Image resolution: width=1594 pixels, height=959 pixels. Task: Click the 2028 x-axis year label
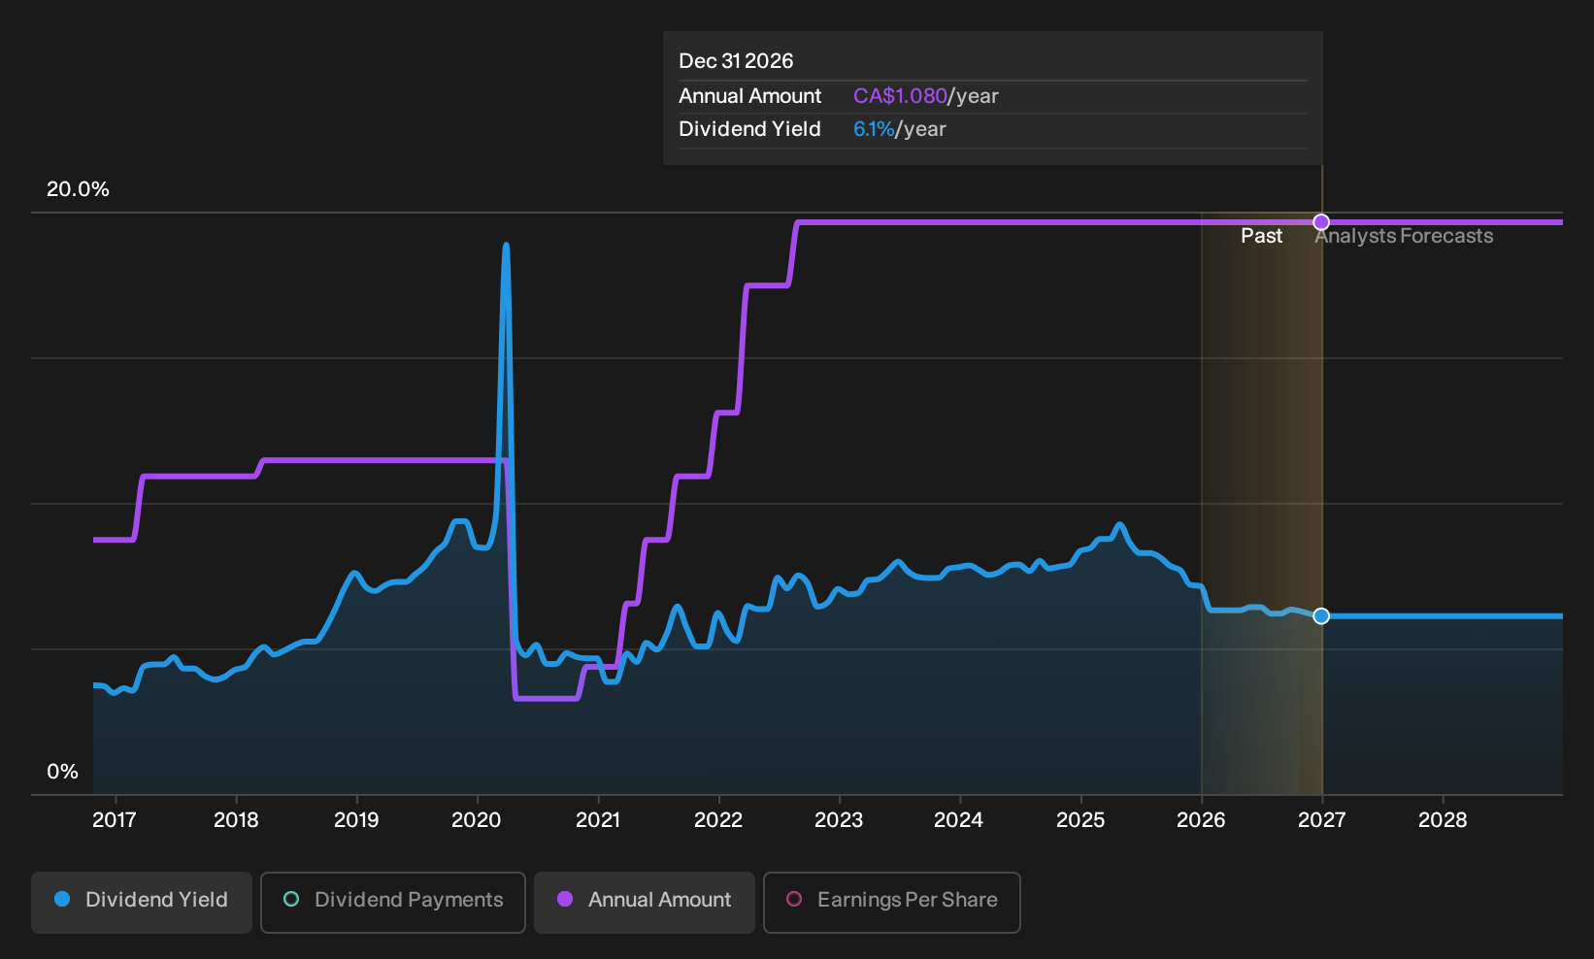(x=1443, y=820)
